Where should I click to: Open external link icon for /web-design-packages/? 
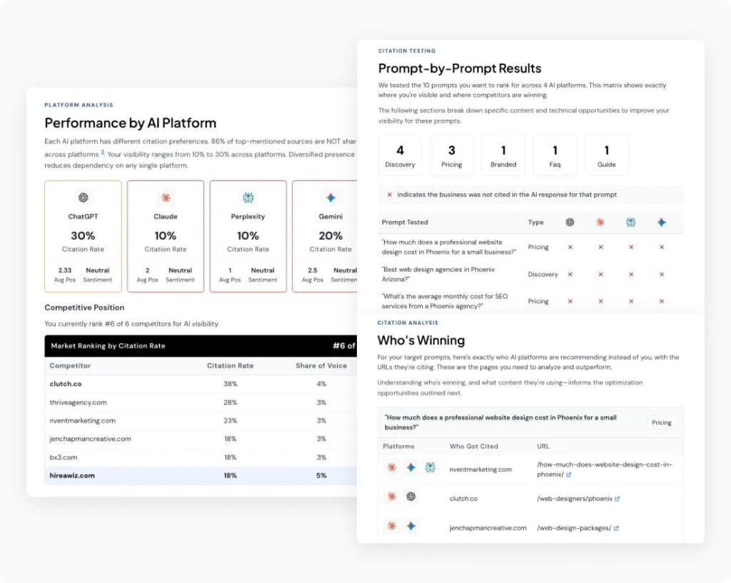point(616,528)
